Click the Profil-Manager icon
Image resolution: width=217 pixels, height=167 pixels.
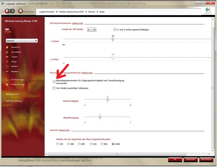(7, 80)
